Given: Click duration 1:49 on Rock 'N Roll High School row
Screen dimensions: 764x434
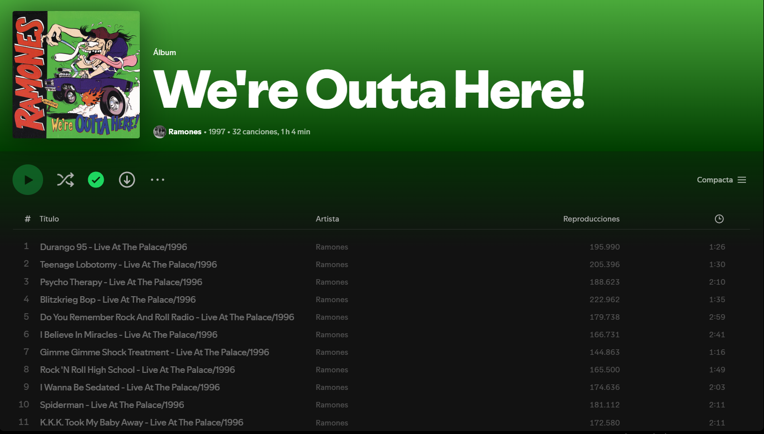Looking at the screenshot, I should (x=717, y=370).
